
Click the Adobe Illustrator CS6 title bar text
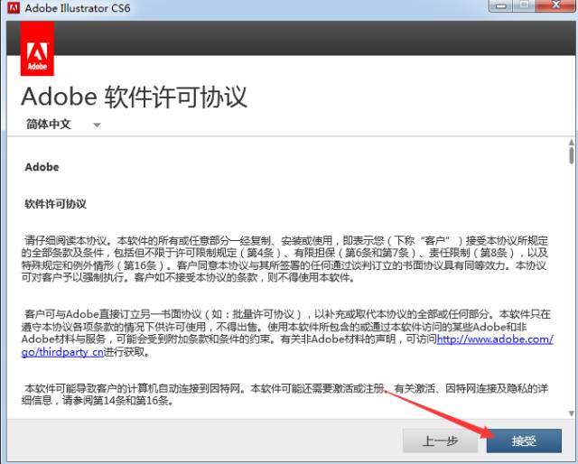click(76, 8)
